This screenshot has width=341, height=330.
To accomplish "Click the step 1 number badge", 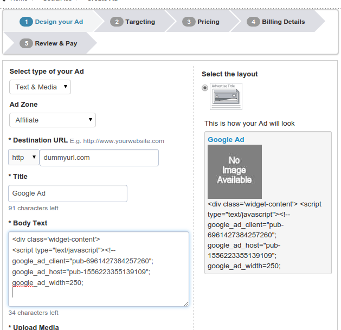I will pos(26,22).
